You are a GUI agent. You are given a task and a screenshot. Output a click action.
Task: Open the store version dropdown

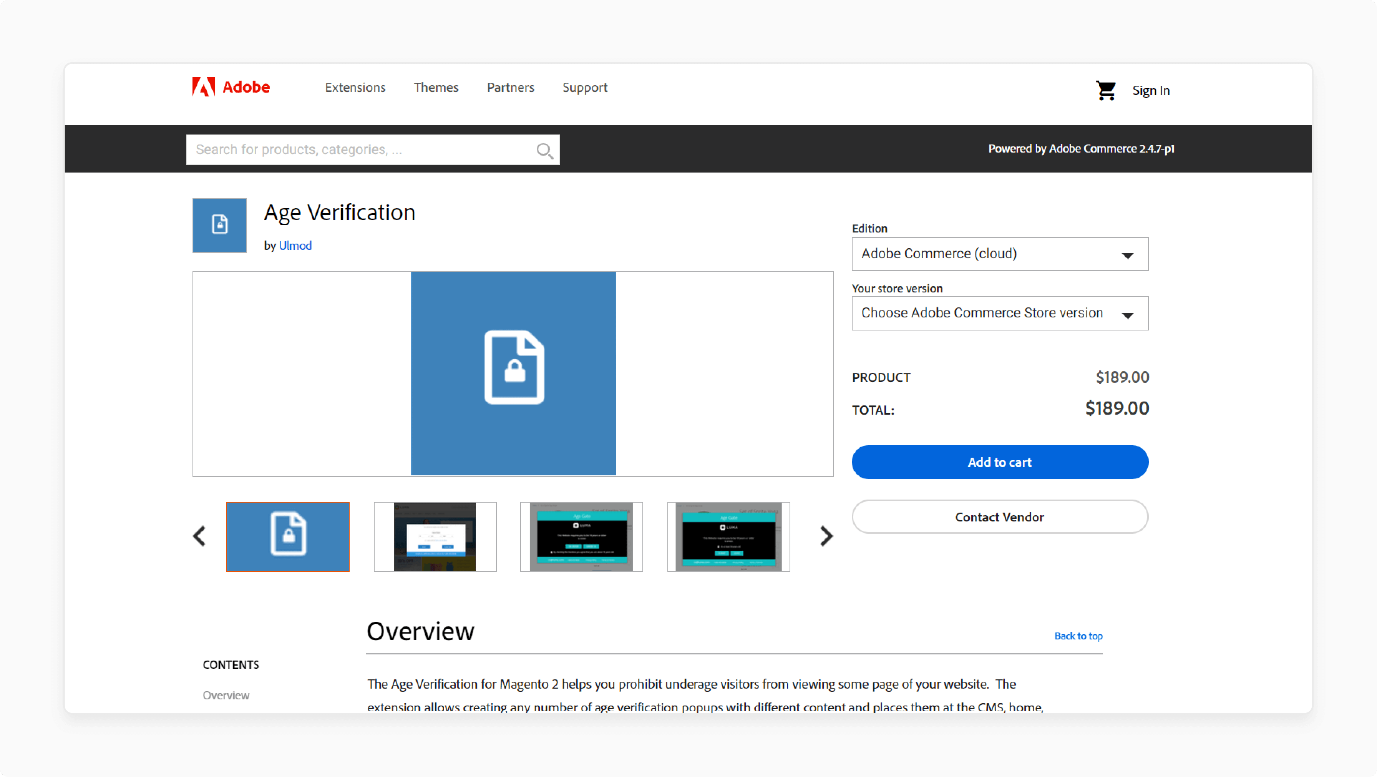(1000, 313)
